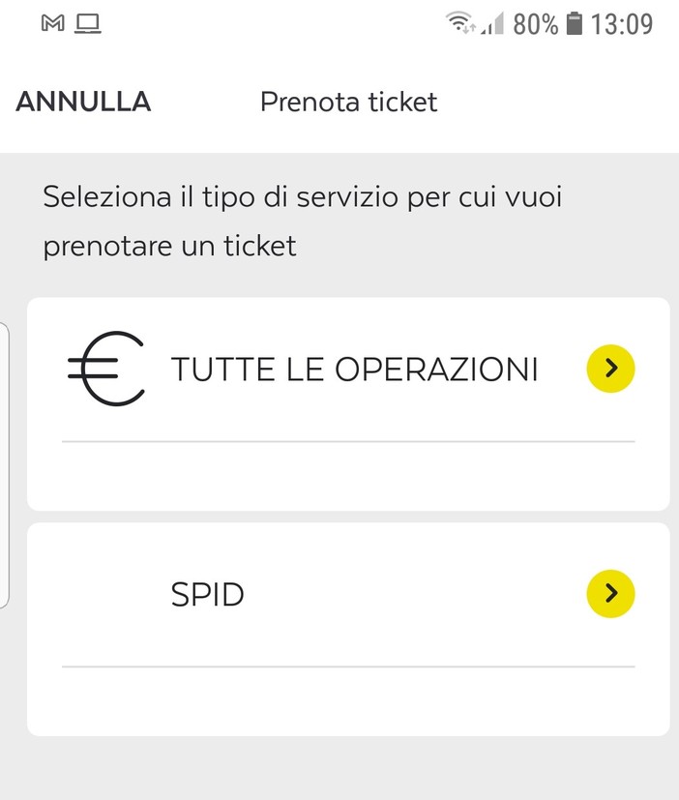Select the SPID service option
The height and width of the screenshot is (800, 679).
(206, 595)
